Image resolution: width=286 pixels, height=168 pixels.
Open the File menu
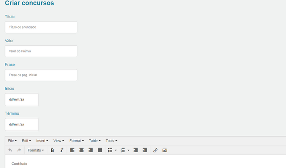click(12, 141)
